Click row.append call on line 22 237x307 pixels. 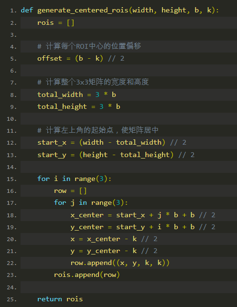coord(120,263)
